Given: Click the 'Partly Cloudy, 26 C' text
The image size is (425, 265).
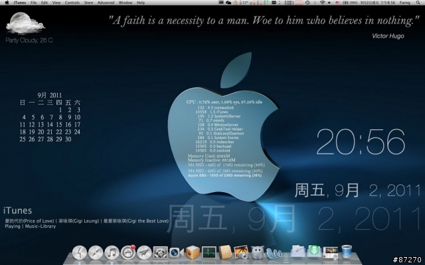Looking at the screenshot, I should point(29,40).
